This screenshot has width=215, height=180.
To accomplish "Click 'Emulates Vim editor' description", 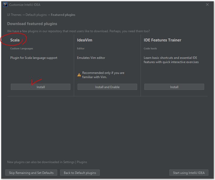I will click(x=91, y=58).
